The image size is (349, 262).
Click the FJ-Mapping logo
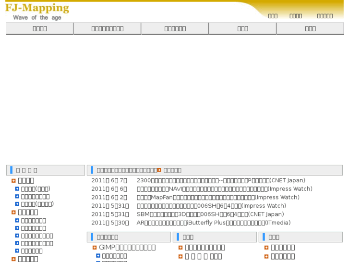(x=37, y=8)
